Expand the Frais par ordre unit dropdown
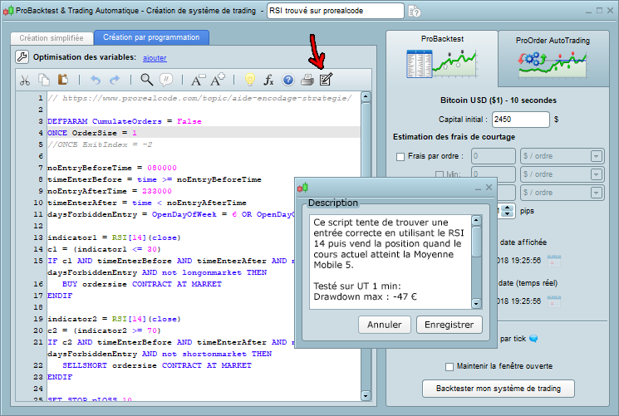This screenshot has height=416, width=619. point(596,156)
